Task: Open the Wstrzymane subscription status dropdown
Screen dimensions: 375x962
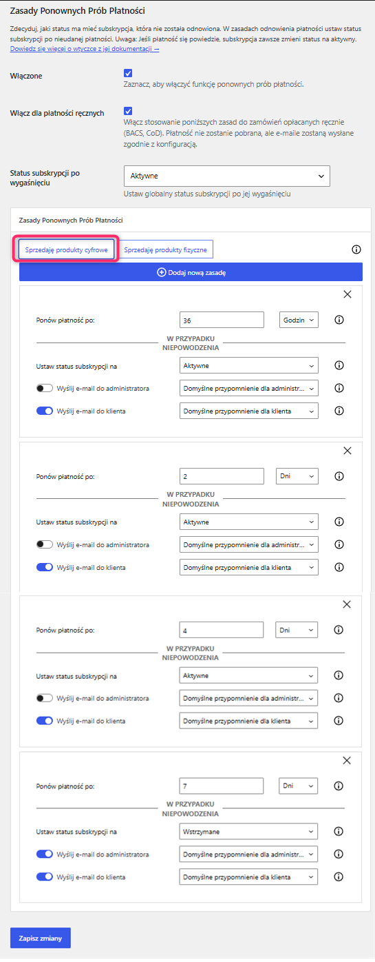Action: pos(248,831)
